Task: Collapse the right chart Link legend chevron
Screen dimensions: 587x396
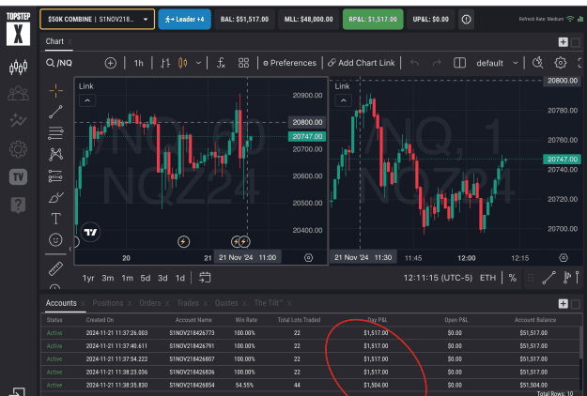Action: tap(343, 100)
